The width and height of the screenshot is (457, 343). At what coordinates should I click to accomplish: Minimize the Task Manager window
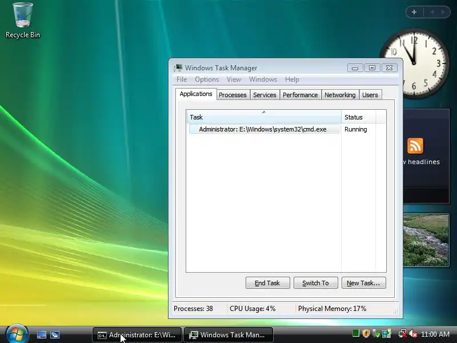355,68
